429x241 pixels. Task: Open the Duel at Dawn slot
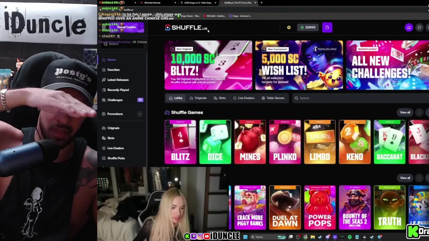click(285, 208)
